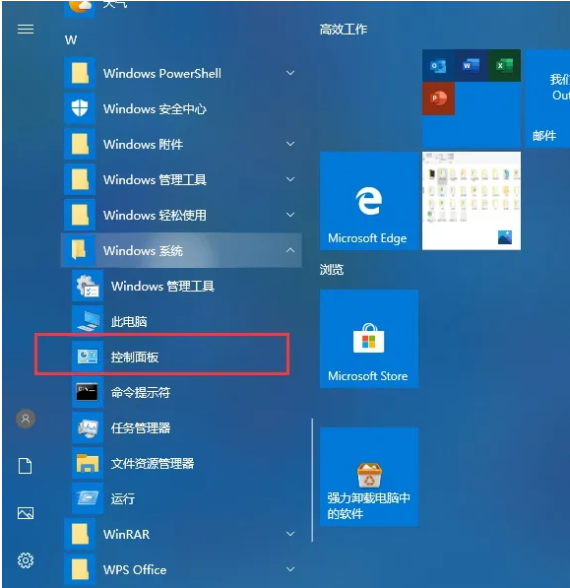Click the Windows PowerShell label

tap(162, 73)
